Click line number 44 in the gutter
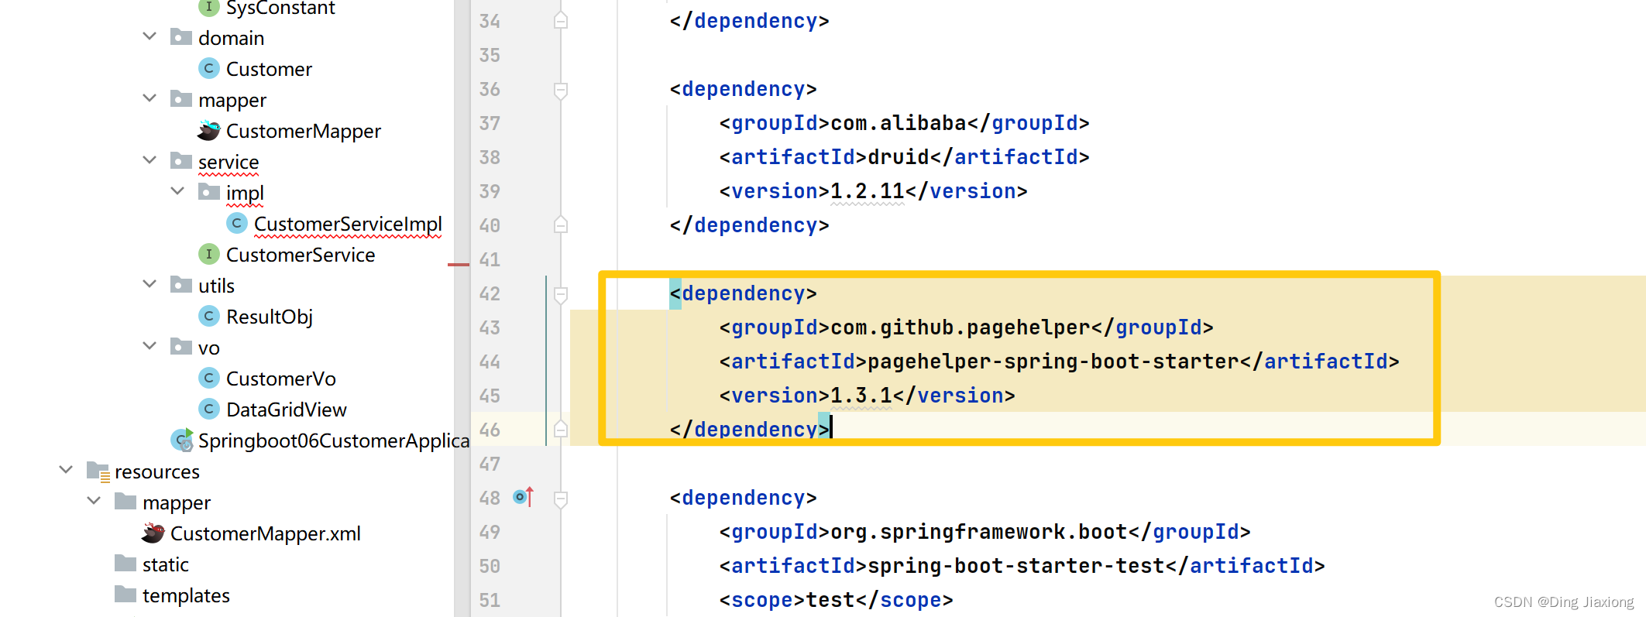This screenshot has width=1646, height=617. pyautogui.click(x=490, y=362)
